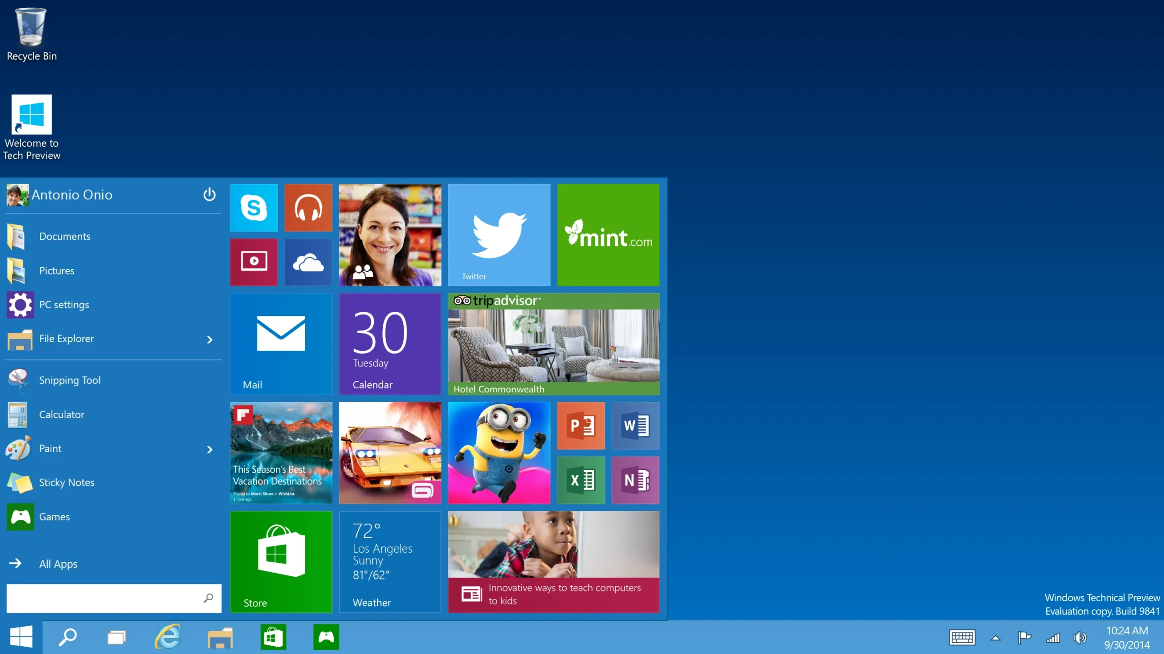The image size is (1164, 654).
Task: Expand the Paint submenu arrow
Action: click(x=210, y=449)
